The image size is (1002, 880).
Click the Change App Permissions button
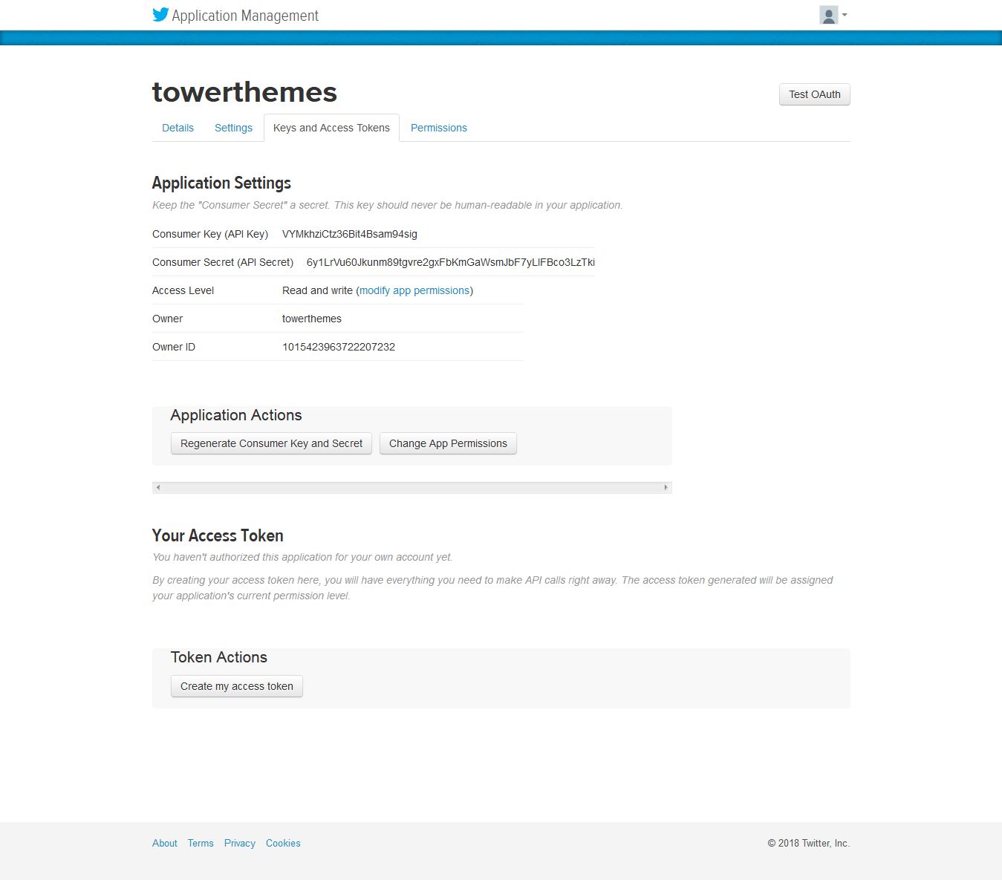pyautogui.click(x=448, y=443)
